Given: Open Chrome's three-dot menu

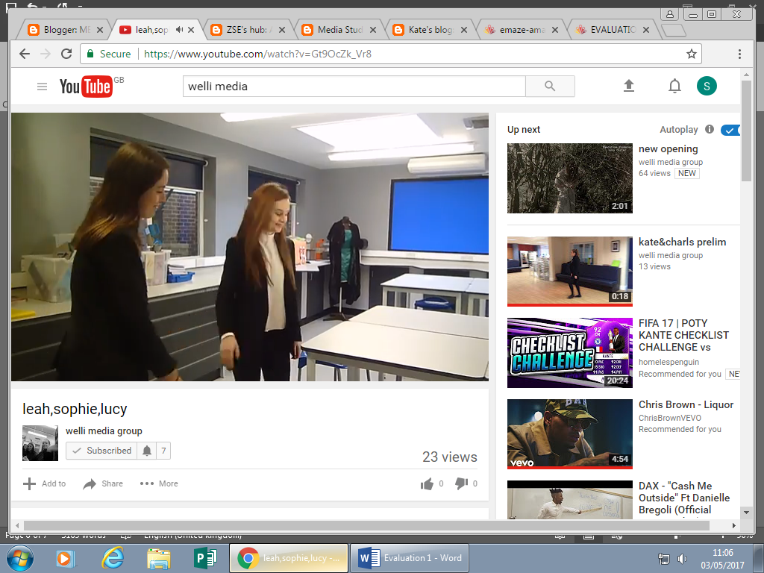Looking at the screenshot, I should (739, 54).
